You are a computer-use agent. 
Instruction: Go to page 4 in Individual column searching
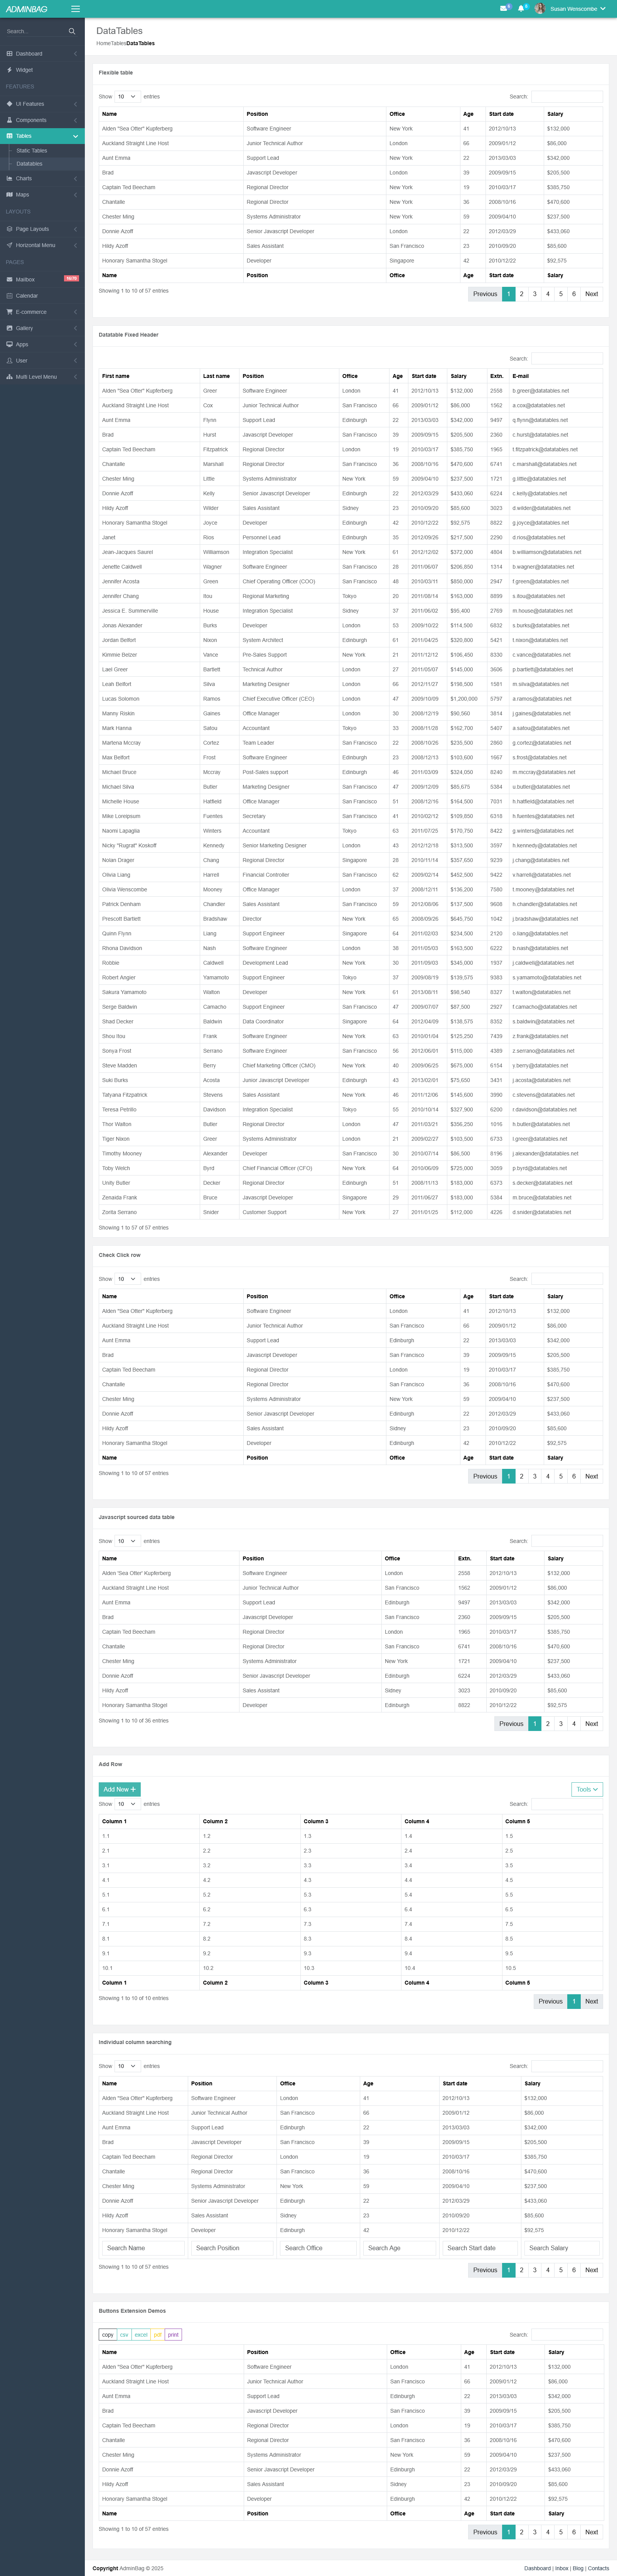[547, 2270]
